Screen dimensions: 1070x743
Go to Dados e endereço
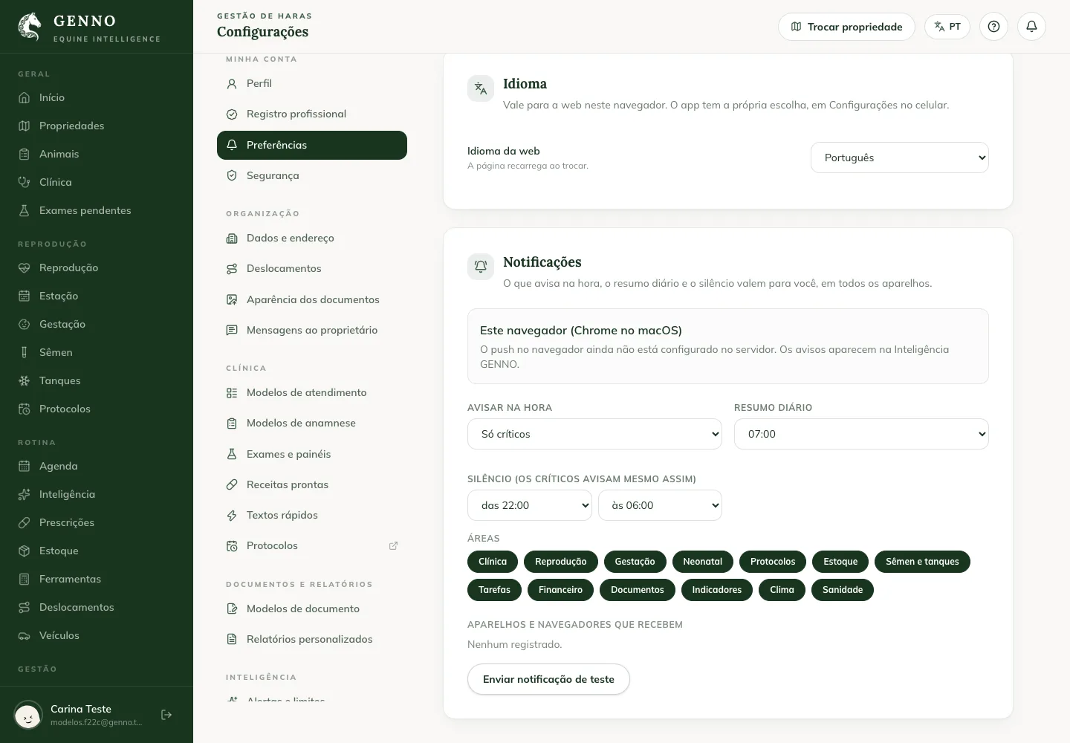pos(312,239)
